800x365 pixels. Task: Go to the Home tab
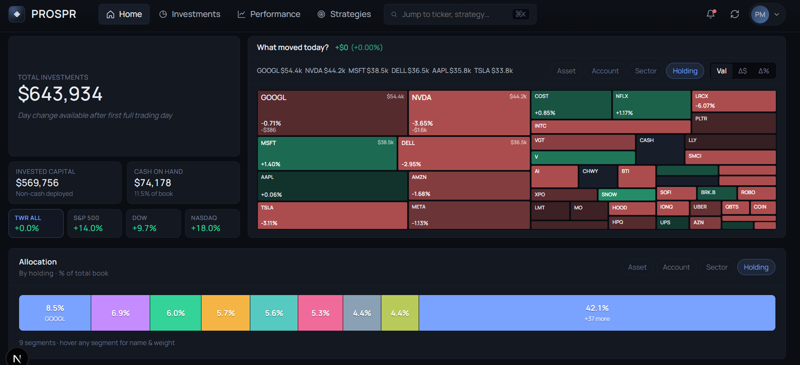click(x=124, y=14)
